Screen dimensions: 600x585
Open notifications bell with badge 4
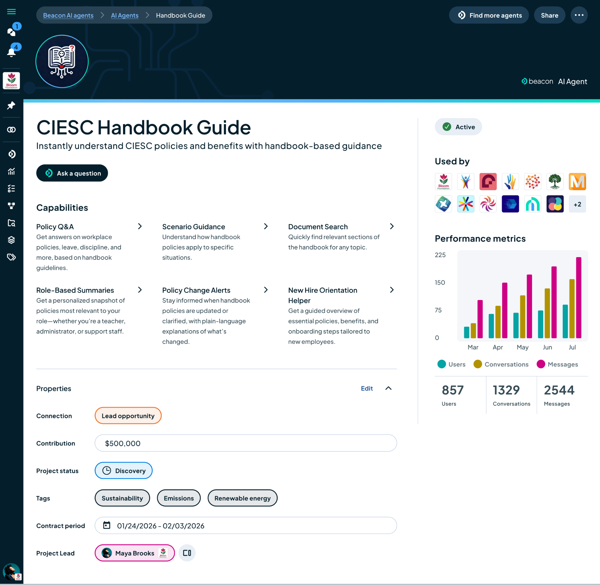click(x=11, y=52)
